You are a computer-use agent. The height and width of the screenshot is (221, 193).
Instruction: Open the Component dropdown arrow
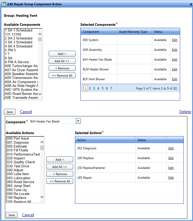pos(78,121)
